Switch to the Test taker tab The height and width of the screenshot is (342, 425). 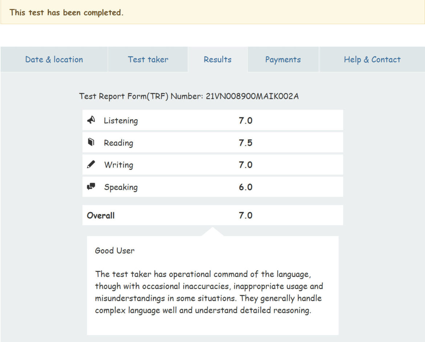point(148,60)
